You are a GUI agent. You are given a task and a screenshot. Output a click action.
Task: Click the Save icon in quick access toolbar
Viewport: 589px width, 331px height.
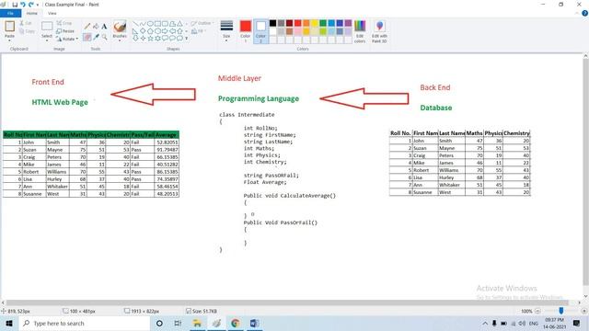(x=15, y=5)
